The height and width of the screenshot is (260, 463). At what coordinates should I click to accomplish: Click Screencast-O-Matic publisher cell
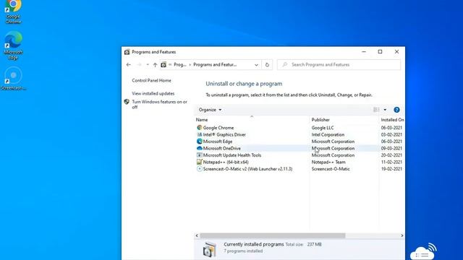point(331,169)
